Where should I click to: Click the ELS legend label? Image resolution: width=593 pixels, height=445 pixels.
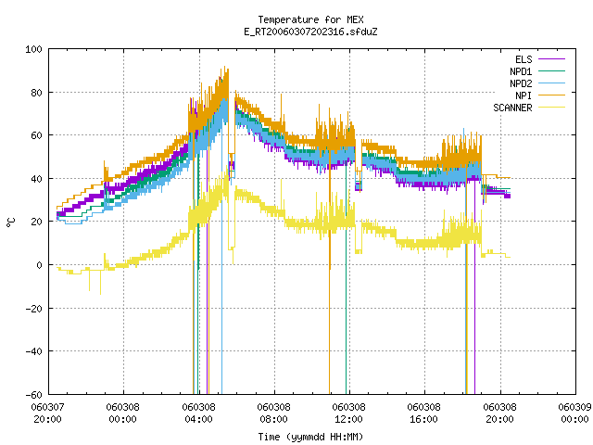pyautogui.click(x=524, y=59)
